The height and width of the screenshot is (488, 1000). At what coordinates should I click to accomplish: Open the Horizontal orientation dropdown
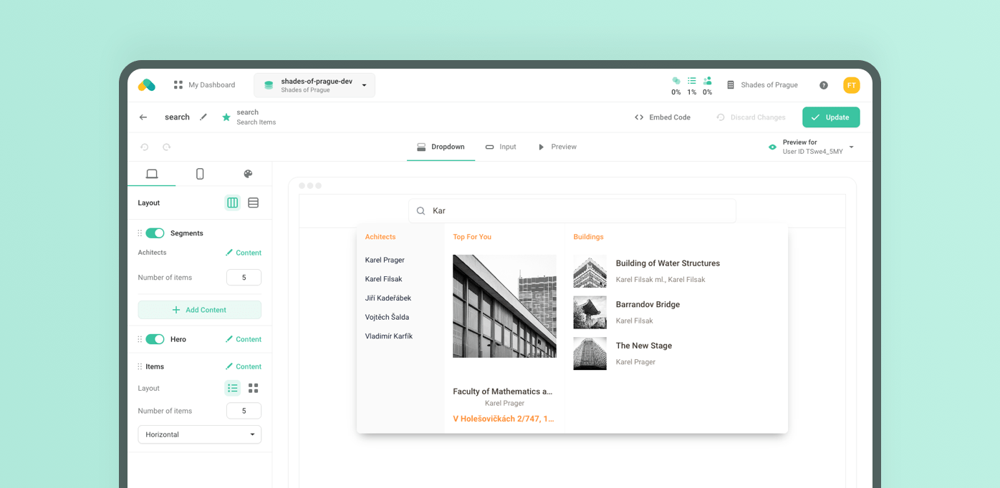(x=200, y=434)
